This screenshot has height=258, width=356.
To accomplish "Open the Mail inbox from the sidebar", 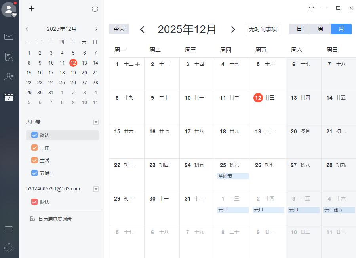I will (9, 36).
